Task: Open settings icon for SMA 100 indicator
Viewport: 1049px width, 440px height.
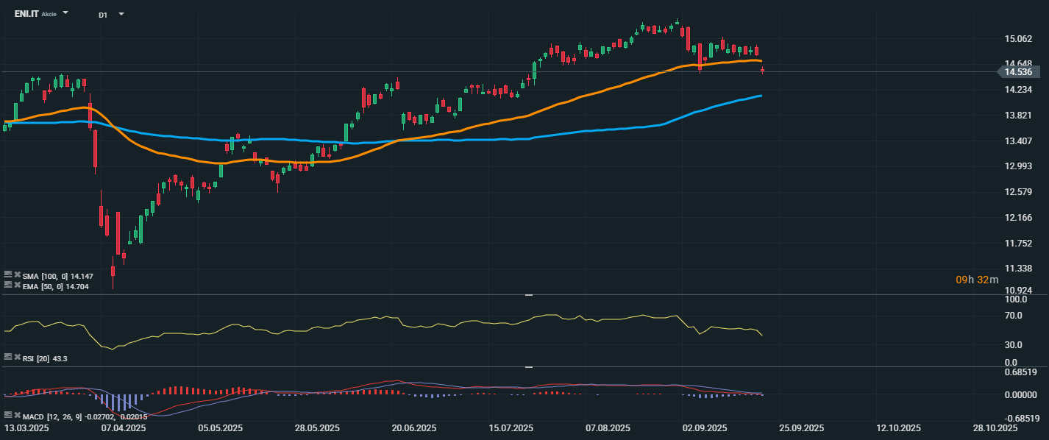Action: click(x=8, y=275)
